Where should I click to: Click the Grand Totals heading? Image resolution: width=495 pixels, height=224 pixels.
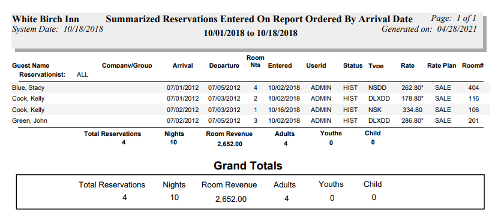point(248,166)
